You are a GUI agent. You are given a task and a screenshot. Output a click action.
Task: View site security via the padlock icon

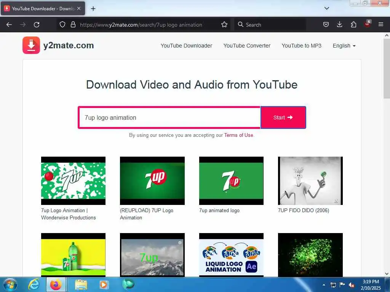tap(73, 25)
